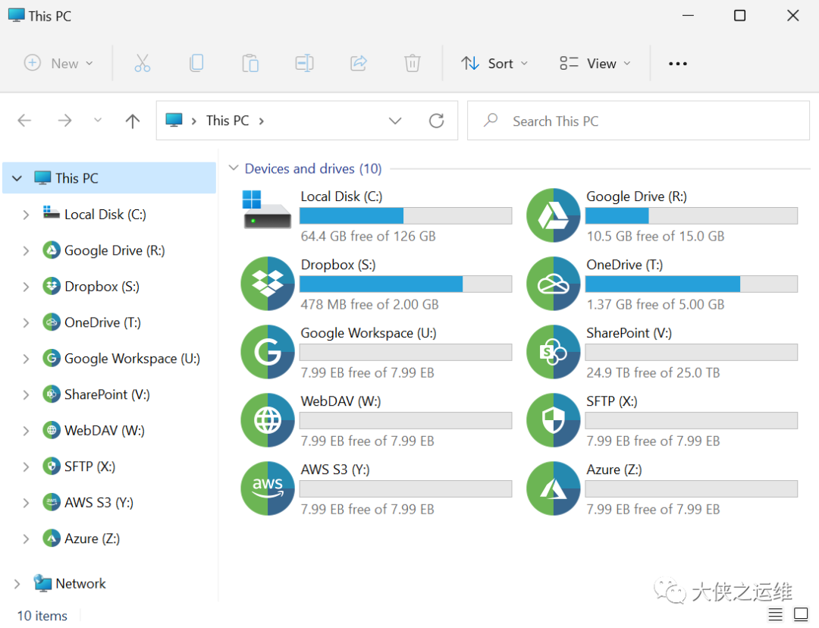Click the Search This PC field
The width and height of the screenshot is (819, 628).
pyautogui.click(x=639, y=121)
